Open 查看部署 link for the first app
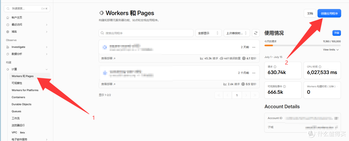The image size is (349, 141). pos(108,59)
